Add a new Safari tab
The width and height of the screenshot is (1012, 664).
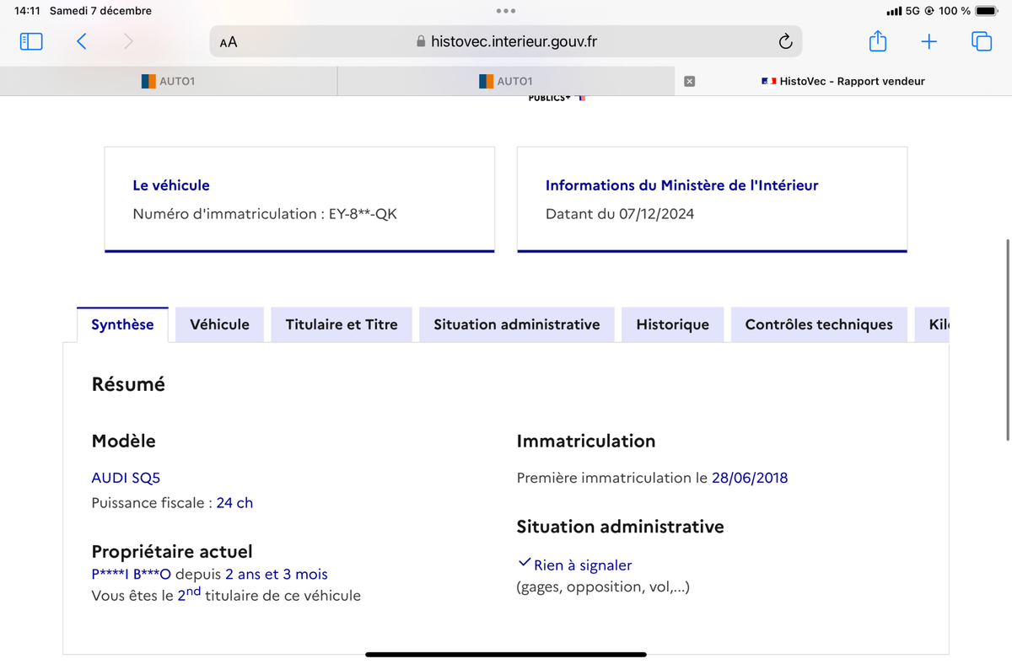pyautogui.click(x=929, y=41)
